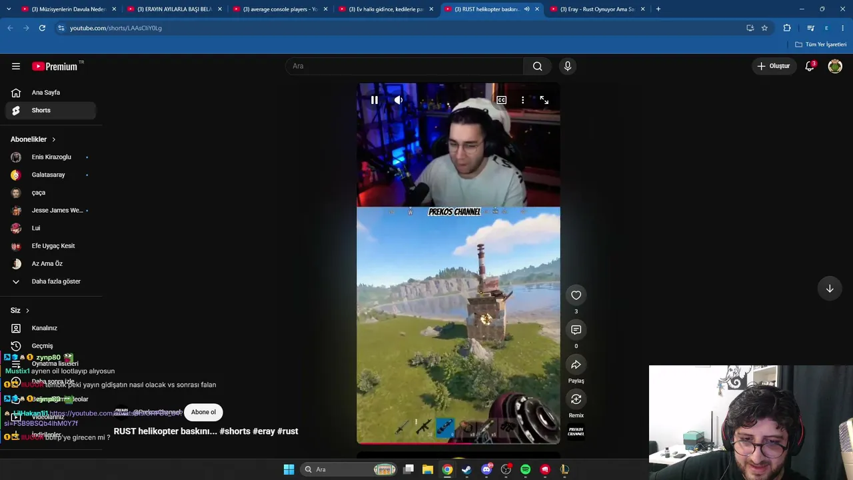Open a new browser tab
Image resolution: width=853 pixels, height=480 pixels.
pyautogui.click(x=658, y=9)
